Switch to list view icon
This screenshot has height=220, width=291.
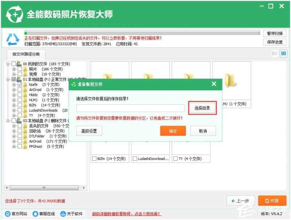(x=275, y=54)
